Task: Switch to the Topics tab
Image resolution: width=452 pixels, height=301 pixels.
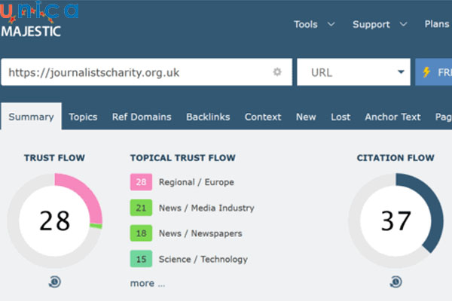Action: click(x=83, y=117)
